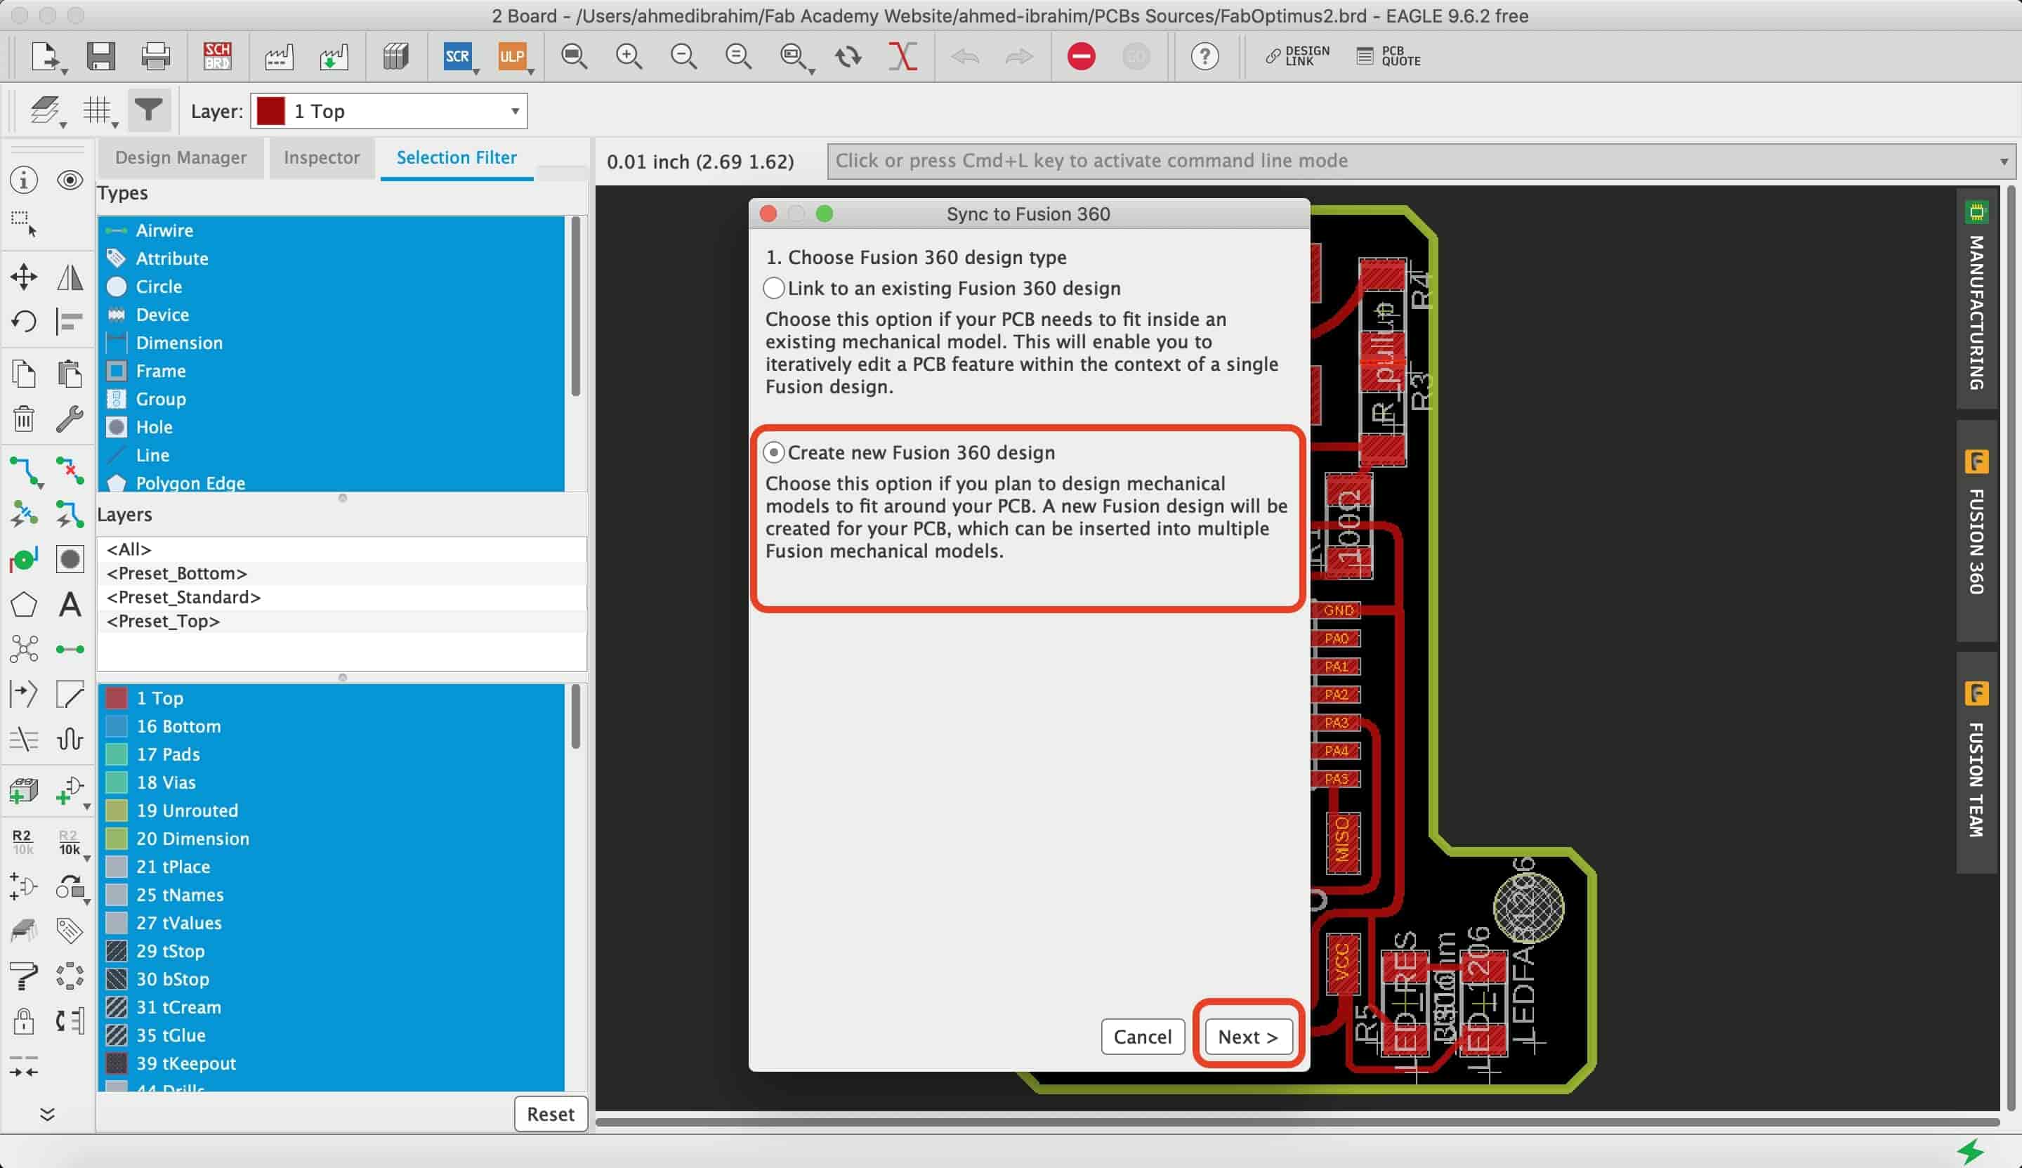Open the FUSION TEAM side panel
2022x1168 pixels.
[1976, 762]
